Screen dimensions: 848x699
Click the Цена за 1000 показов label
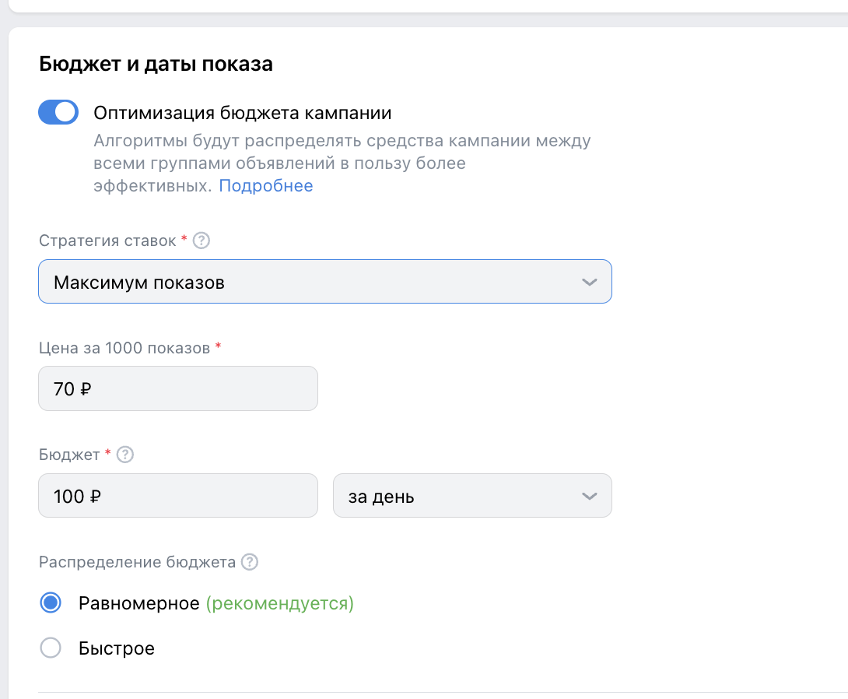point(124,348)
